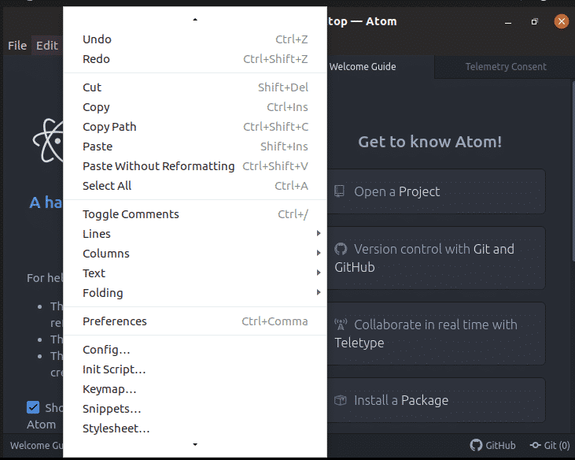Choose Select All from the menu
Screen dimensions: 575x460
(195, 186)
